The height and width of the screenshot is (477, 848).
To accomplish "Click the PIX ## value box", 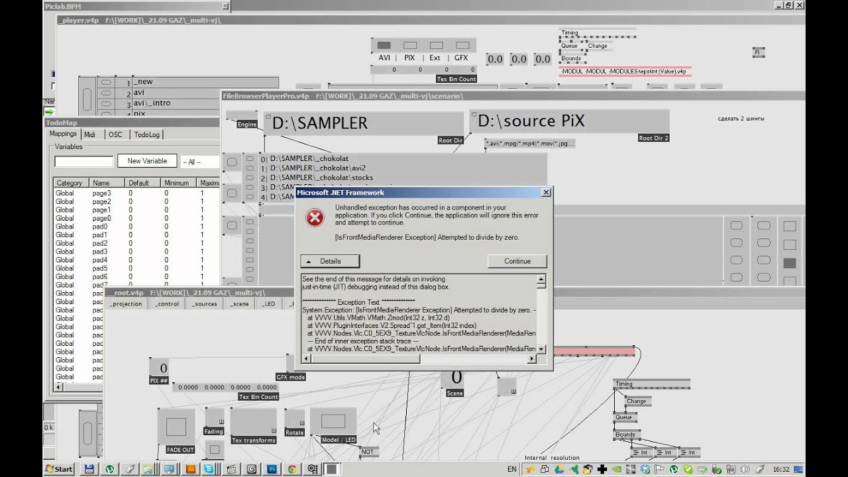I will (160, 368).
